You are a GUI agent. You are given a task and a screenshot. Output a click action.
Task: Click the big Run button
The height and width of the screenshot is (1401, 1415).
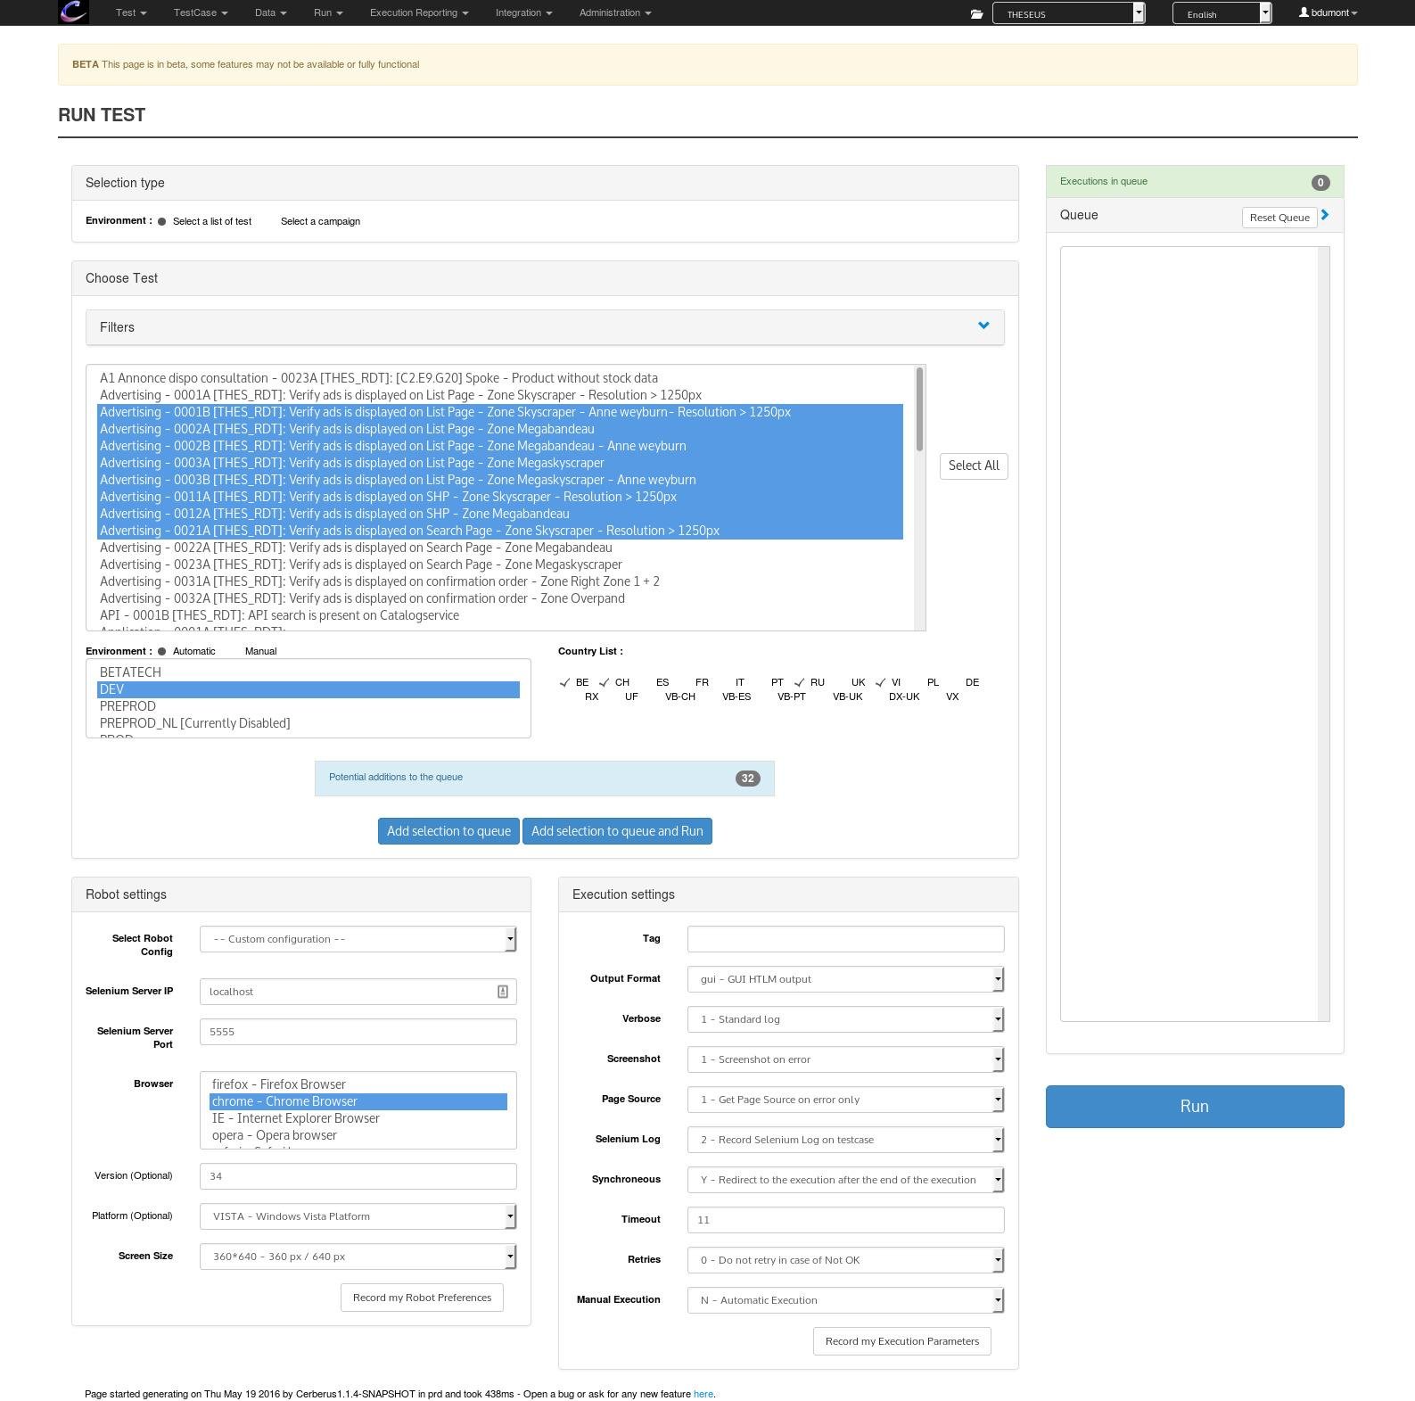coord(1195,1107)
